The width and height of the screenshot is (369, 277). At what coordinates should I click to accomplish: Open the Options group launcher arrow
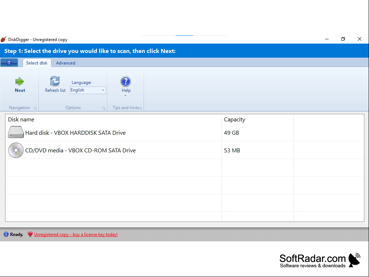coord(104,108)
